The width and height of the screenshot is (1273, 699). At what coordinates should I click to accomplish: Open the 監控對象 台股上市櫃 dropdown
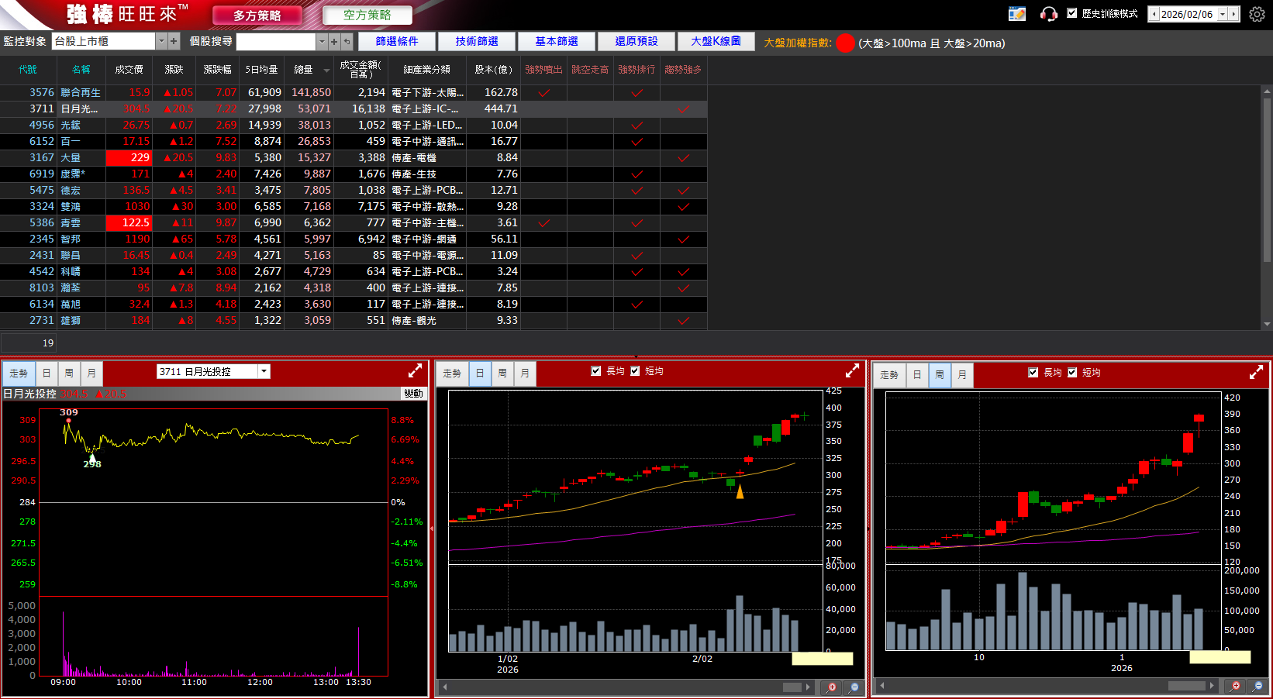161,41
